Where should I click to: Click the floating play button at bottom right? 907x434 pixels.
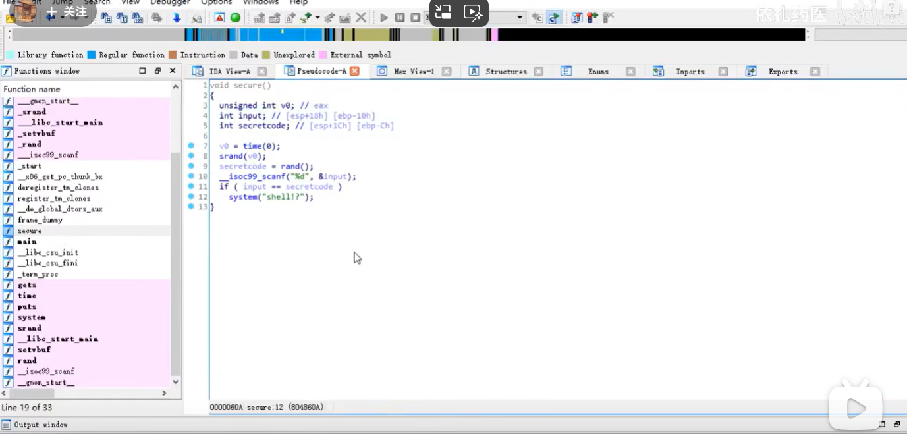(855, 408)
